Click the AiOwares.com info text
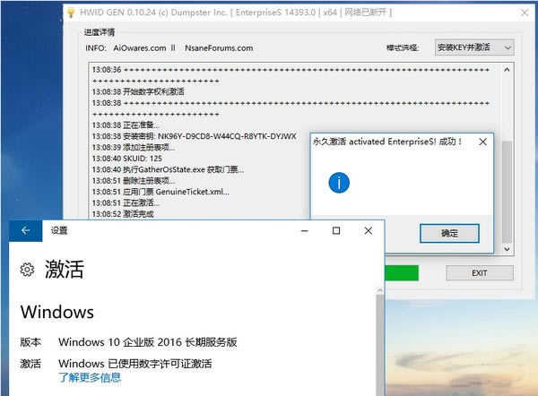 pyautogui.click(x=140, y=48)
